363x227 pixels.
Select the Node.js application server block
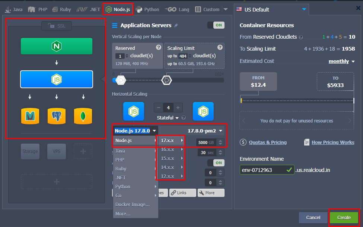[x=57, y=79]
